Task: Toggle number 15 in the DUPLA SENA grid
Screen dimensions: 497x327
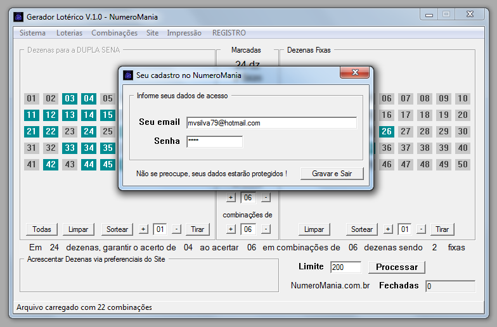Action: pos(108,115)
